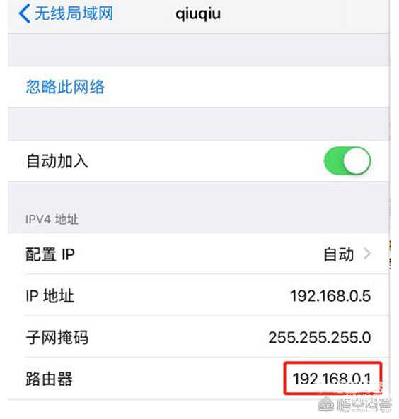Toggle the 自动加入 switch off
Viewport: 399px width, 419px height.
click(x=347, y=161)
